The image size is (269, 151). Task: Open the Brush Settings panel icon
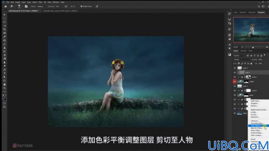pyautogui.click(x=230, y=19)
